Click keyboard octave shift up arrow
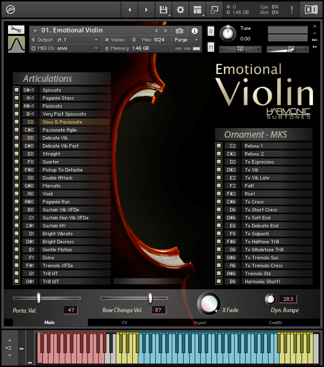Screen dimensions: 324x367 coord(9,340)
